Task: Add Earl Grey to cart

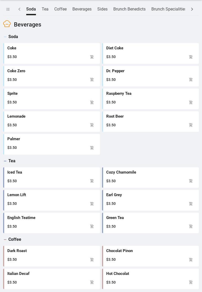Action: tap(191, 204)
